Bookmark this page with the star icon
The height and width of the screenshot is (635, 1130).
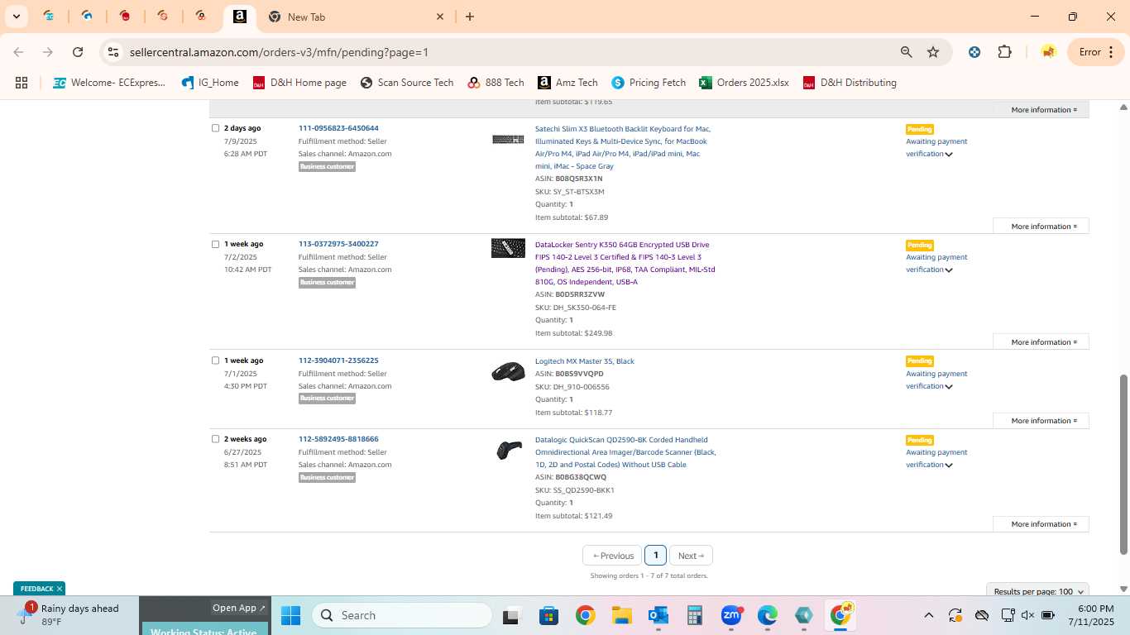(933, 52)
